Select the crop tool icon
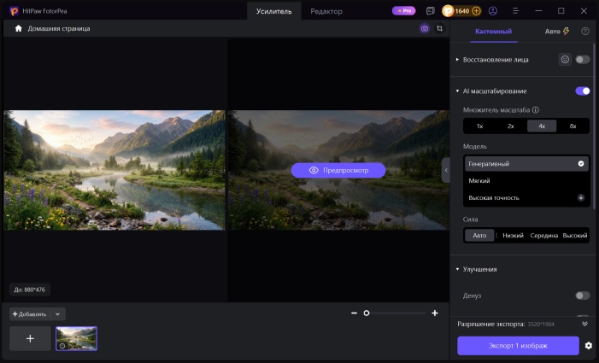This screenshot has height=363, width=599. click(440, 29)
